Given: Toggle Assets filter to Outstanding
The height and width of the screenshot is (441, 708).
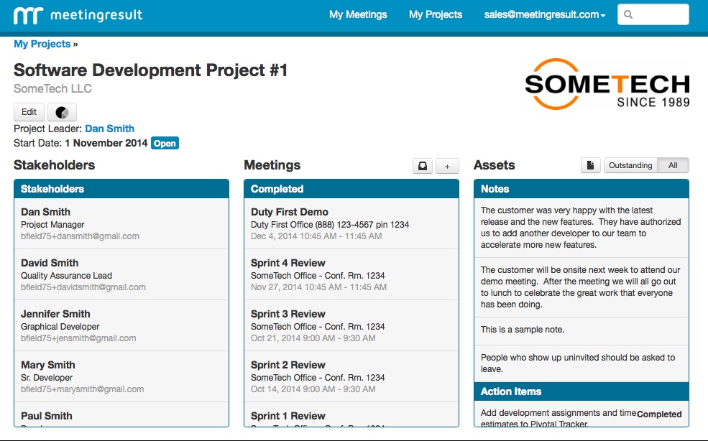Looking at the screenshot, I should [630, 165].
